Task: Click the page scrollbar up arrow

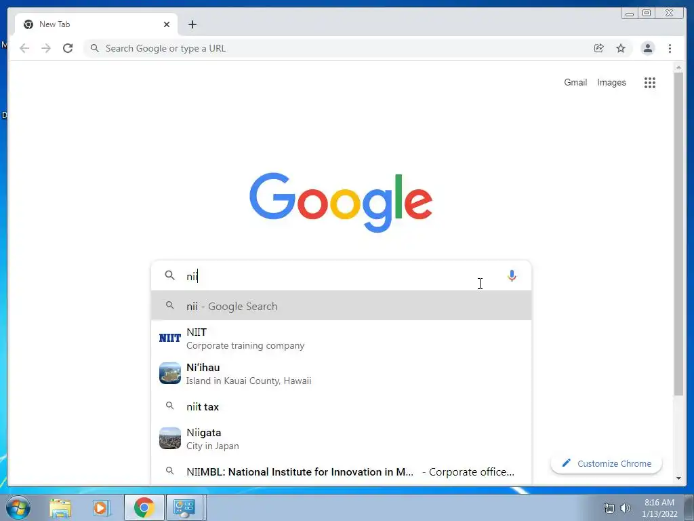Action: coord(678,67)
